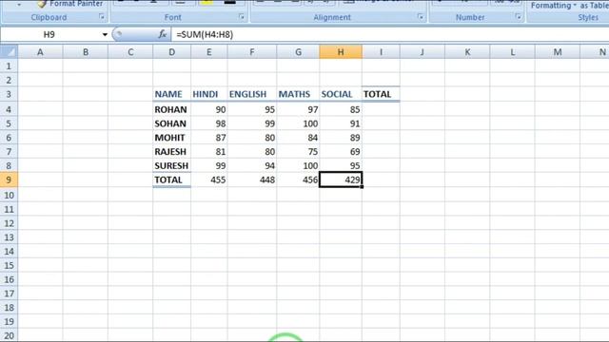Select the Maths total 456
609x342 pixels.
click(298, 180)
